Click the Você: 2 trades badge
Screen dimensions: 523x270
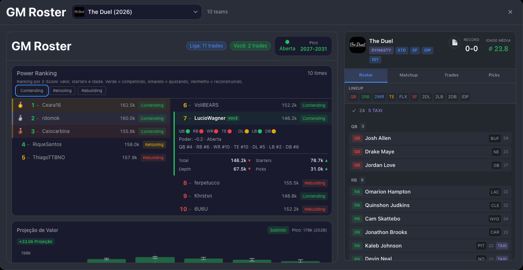coord(250,46)
